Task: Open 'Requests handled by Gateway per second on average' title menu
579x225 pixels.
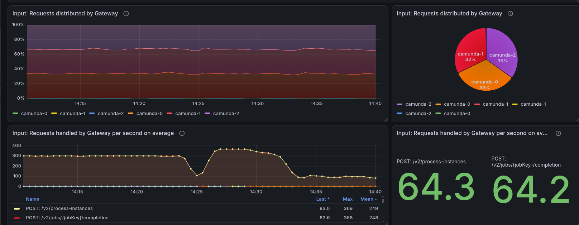Action: click(93, 133)
